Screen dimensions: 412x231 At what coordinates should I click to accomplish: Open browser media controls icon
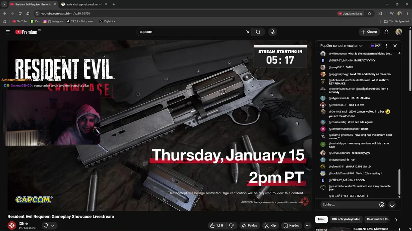point(392,13)
